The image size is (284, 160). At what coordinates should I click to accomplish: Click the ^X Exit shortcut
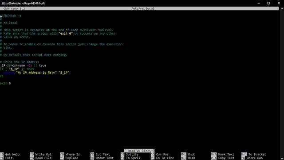pos(6,158)
